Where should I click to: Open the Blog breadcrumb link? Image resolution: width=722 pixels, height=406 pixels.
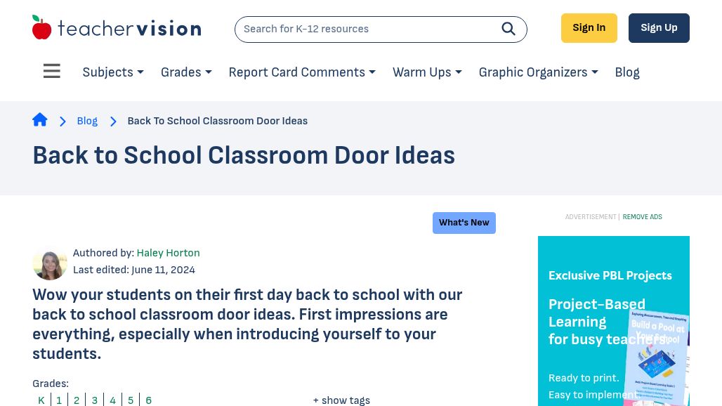pos(87,121)
